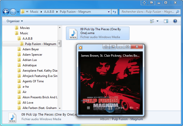Click the player window's arrow-in-box icon

(113, 46)
